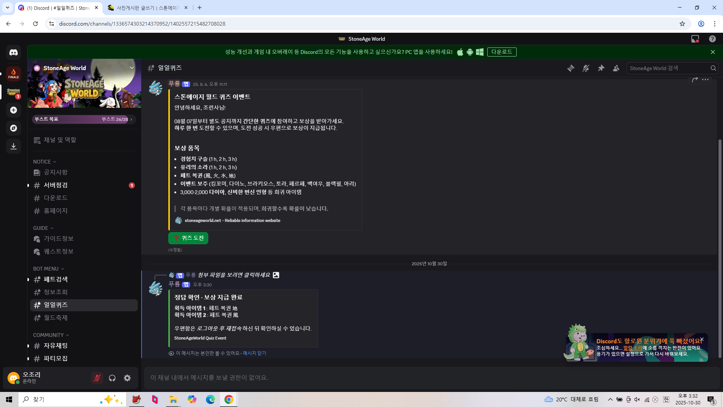
Task: Show the member list icon
Action: (616, 68)
